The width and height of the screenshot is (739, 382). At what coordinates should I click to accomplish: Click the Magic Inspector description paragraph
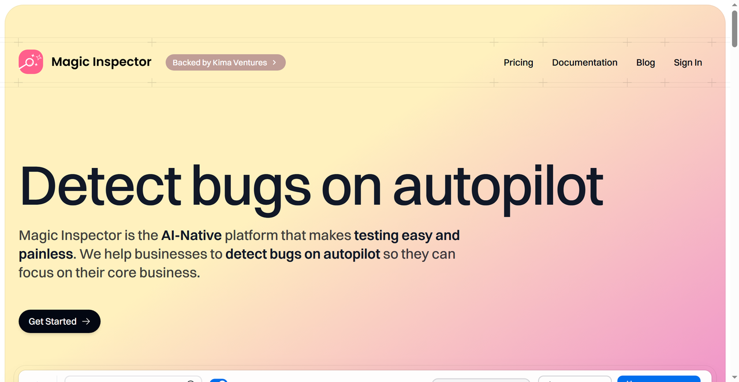click(239, 254)
